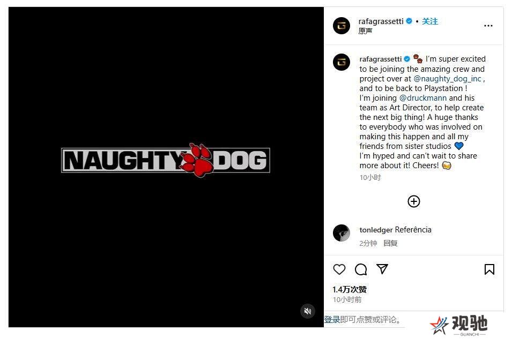Viewport: 512px width, 339px height.
Task: Share post via paper plane icon
Action: click(382, 269)
